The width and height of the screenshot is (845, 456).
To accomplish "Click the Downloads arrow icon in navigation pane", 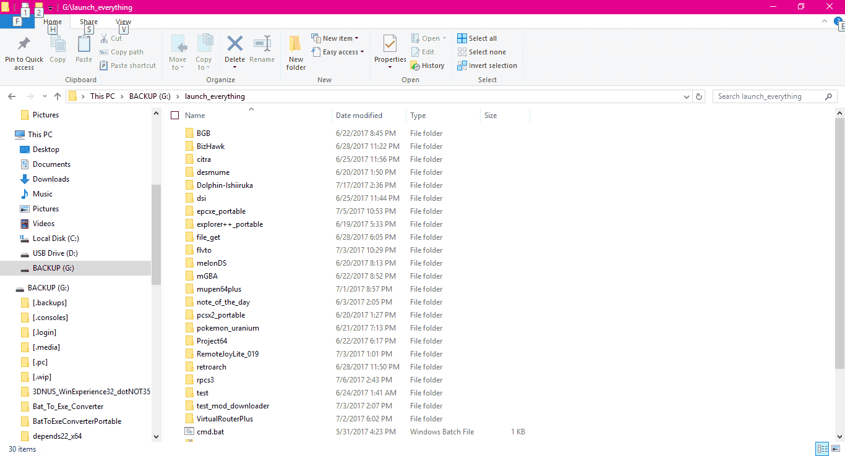I will tap(25, 179).
